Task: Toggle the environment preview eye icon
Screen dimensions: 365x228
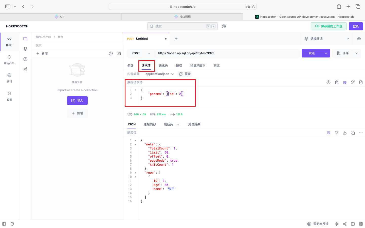Action: click(x=359, y=39)
